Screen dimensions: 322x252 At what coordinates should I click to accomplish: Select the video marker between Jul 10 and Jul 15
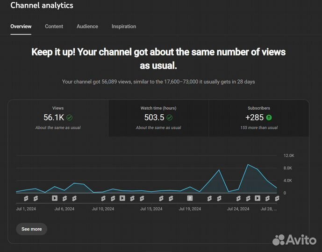pos(122,198)
